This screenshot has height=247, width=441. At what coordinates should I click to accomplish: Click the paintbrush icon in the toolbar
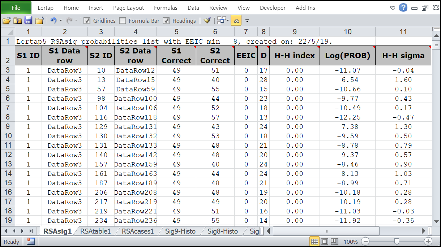click(207, 21)
